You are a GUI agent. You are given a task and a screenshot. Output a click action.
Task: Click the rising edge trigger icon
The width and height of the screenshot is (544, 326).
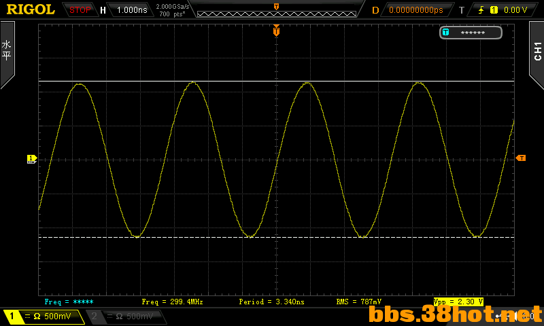[x=481, y=10]
